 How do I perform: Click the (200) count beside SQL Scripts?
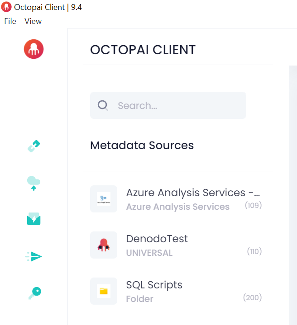(253, 297)
